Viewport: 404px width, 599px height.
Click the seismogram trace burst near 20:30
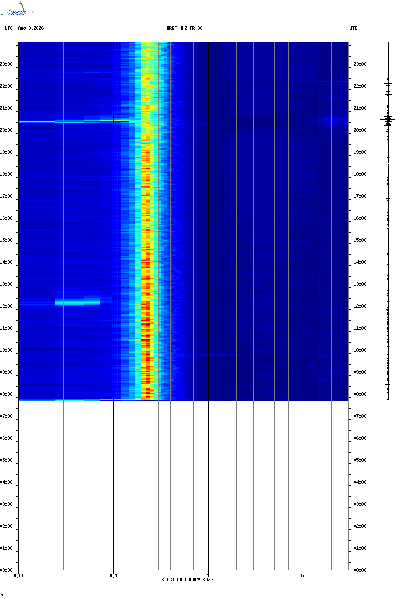pyautogui.click(x=388, y=120)
